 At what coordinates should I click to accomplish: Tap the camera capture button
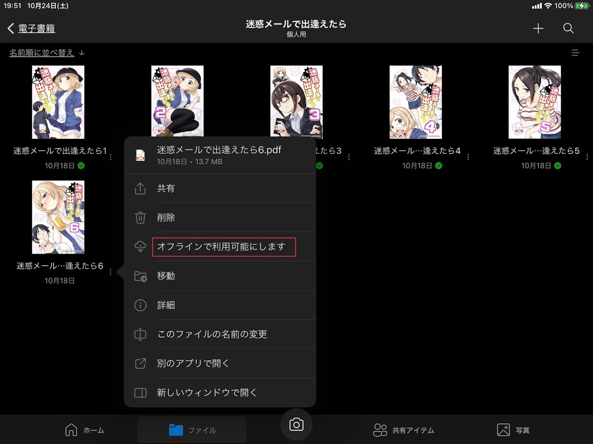(x=297, y=425)
